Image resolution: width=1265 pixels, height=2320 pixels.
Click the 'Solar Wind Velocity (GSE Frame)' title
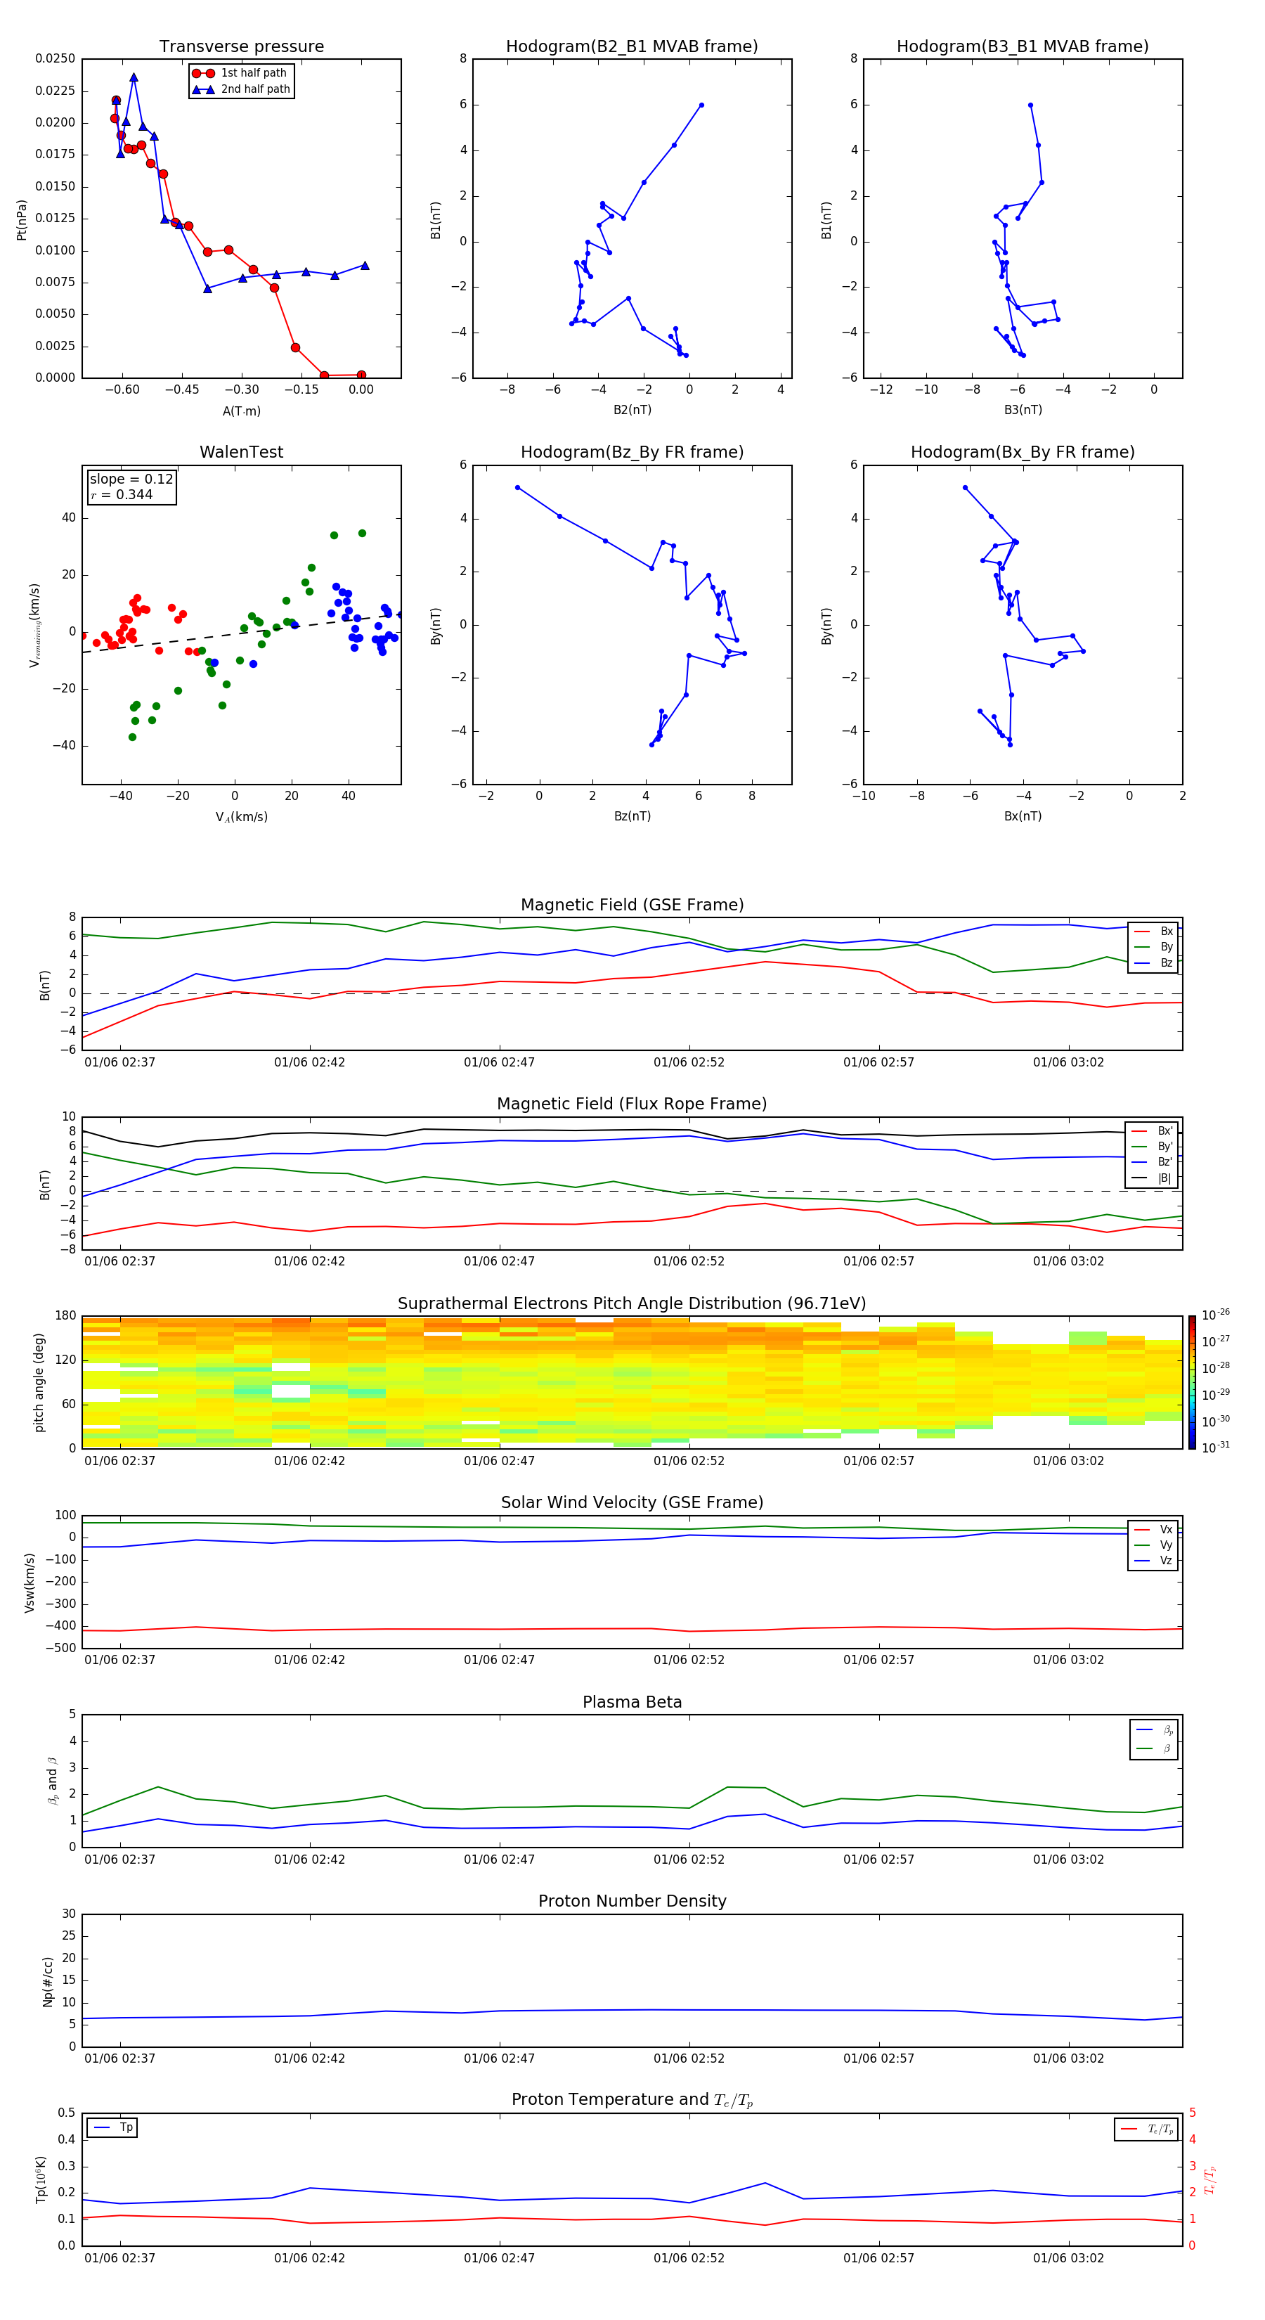pyautogui.click(x=632, y=1503)
